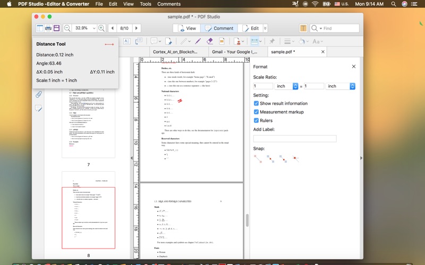Image resolution: width=425 pixels, height=265 pixels.
Task: Open the first scale ratio unit dropdown
Action: tap(287, 86)
